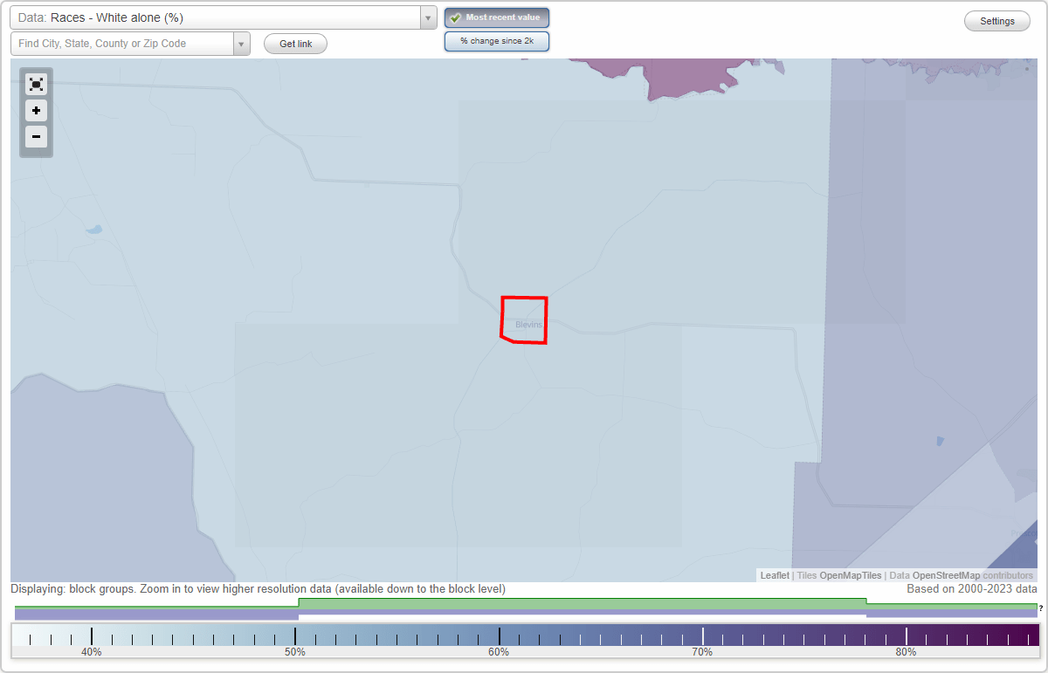The width and height of the screenshot is (1048, 673).
Task: Open the Leaflet attribution link
Action: click(x=774, y=575)
